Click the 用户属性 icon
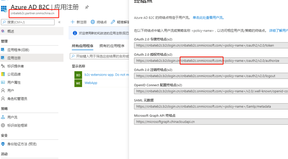 point(3,82)
